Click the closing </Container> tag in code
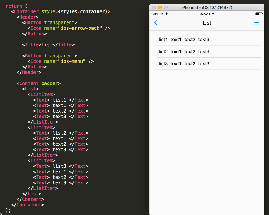 (28, 205)
